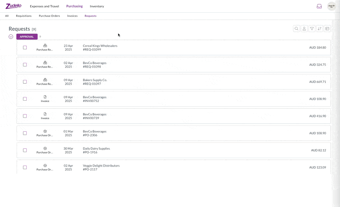
Task: Click the user filter person icon
Action: pyautogui.click(x=304, y=28)
